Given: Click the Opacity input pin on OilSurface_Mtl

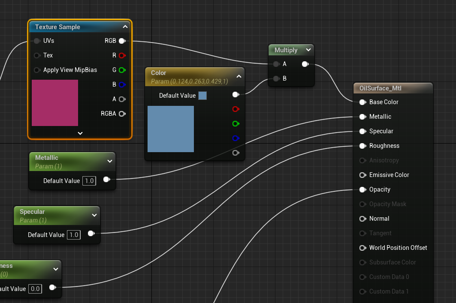Looking at the screenshot, I should pos(362,190).
